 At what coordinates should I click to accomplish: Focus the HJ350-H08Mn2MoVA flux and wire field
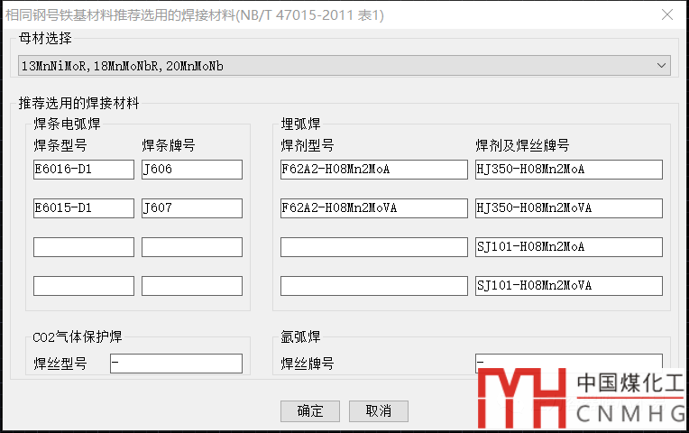[569, 208]
